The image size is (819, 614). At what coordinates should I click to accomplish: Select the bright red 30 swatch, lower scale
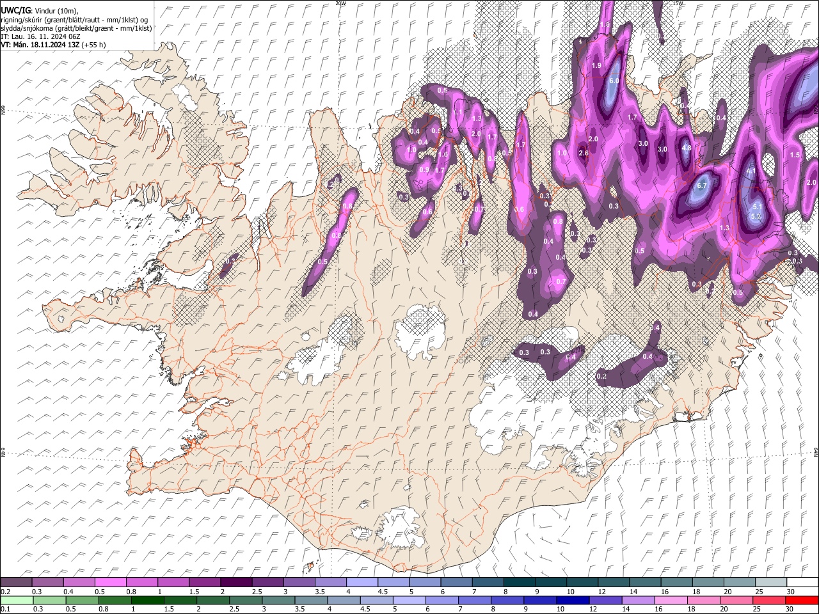coord(802,601)
